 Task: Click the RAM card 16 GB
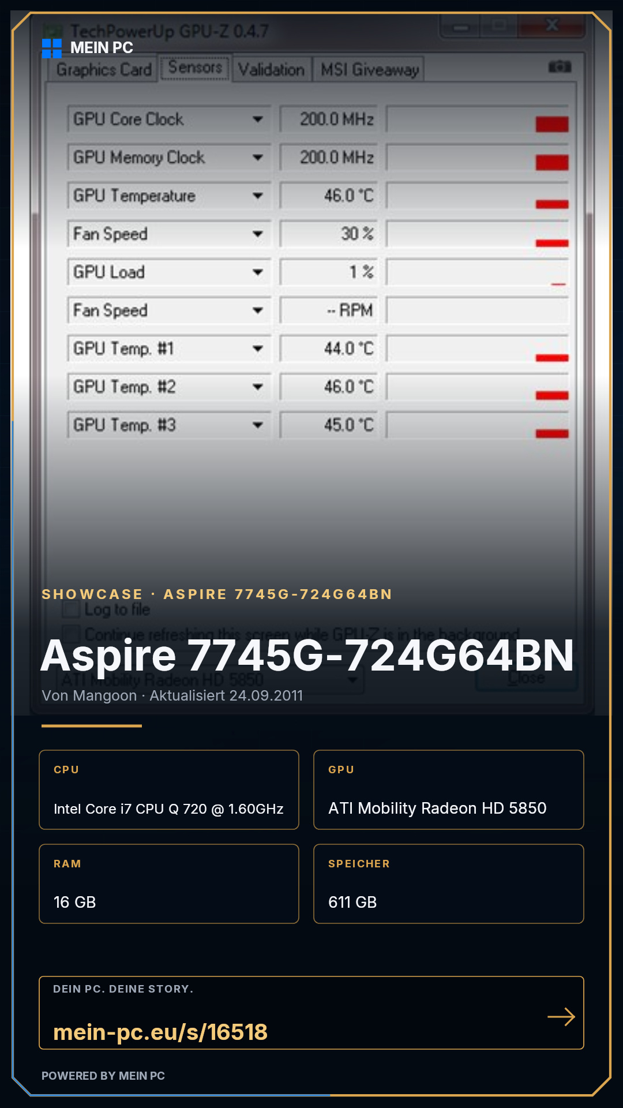tap(169, 884)
